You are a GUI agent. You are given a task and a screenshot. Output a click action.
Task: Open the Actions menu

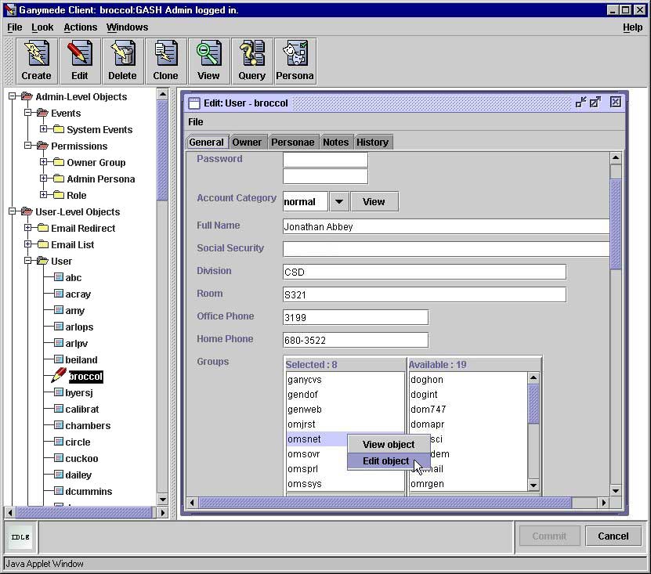click(80, 27)
